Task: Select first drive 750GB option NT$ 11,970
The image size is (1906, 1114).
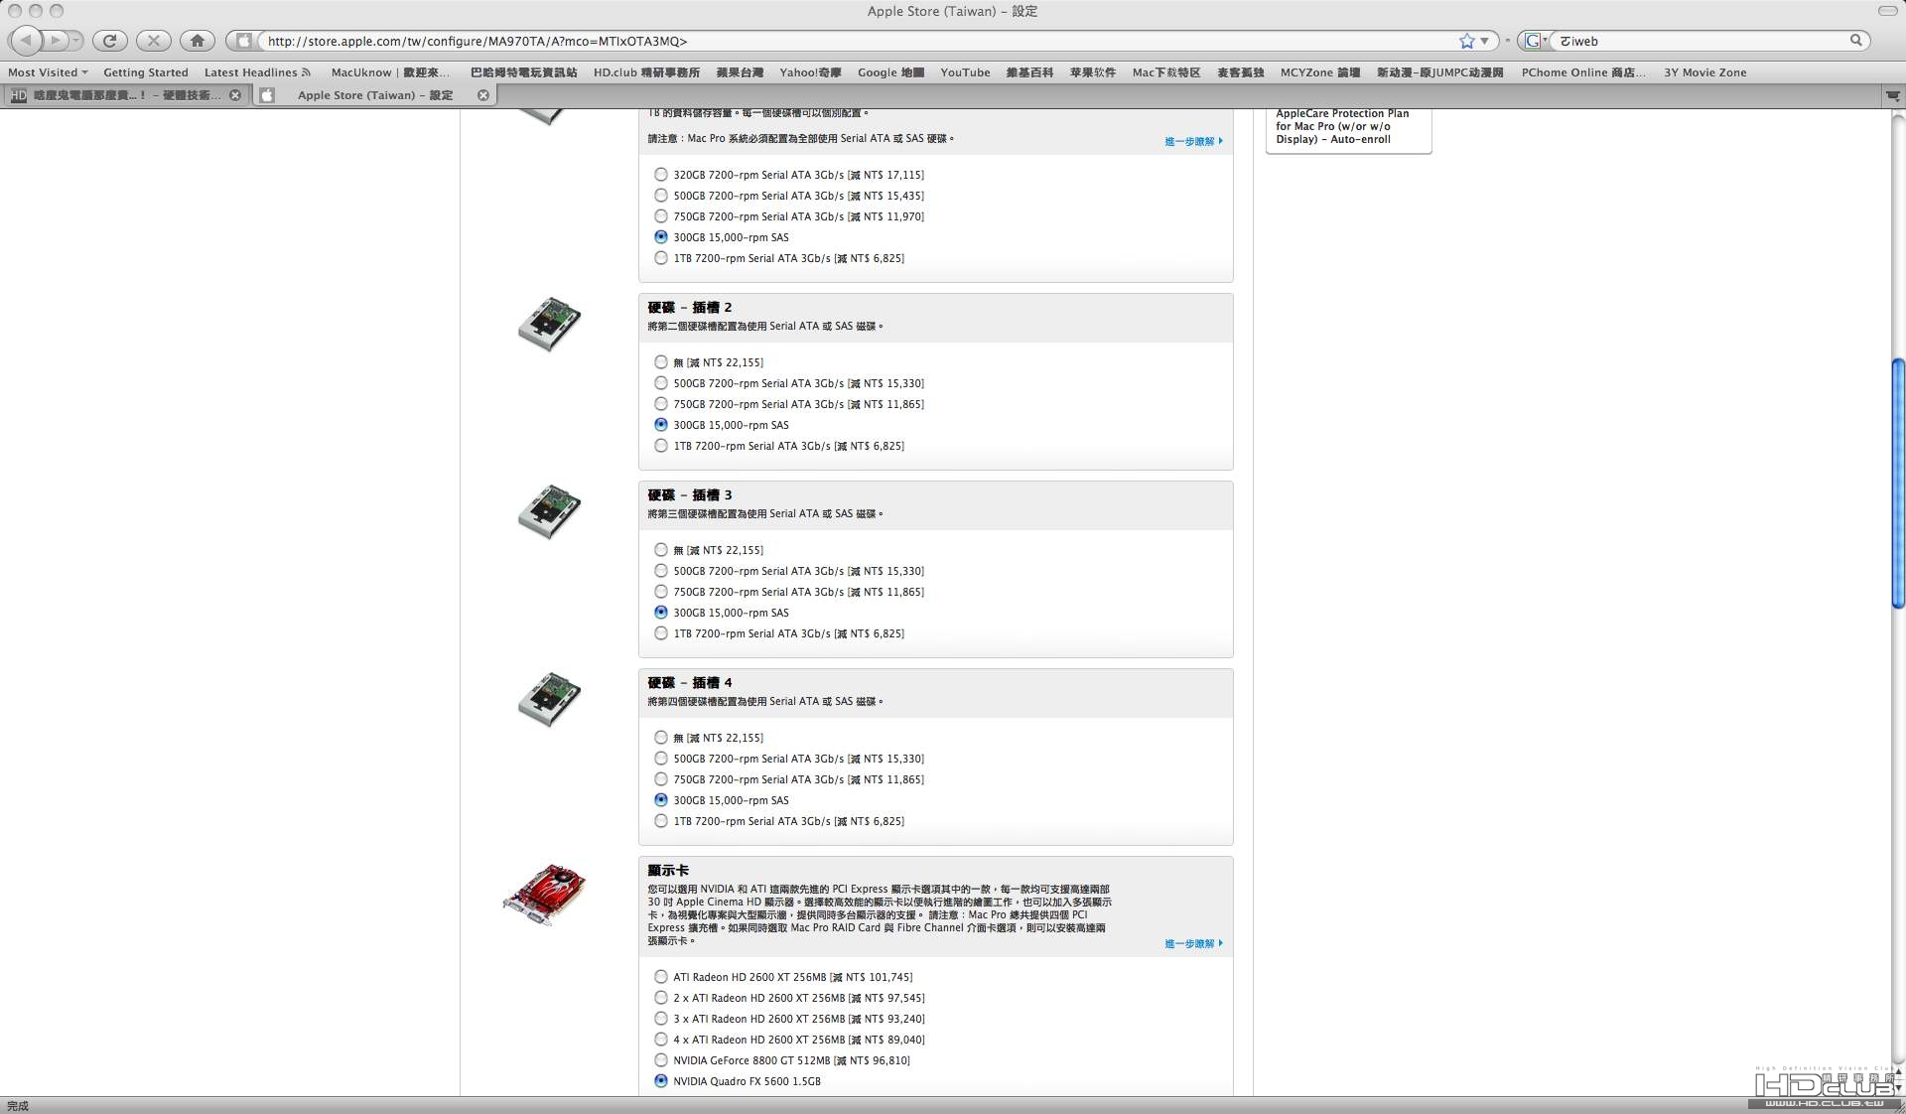Action: 661,216
